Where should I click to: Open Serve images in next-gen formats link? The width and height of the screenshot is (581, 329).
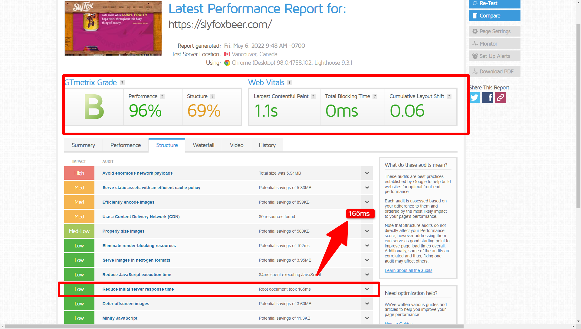click(x=136, y=260)
